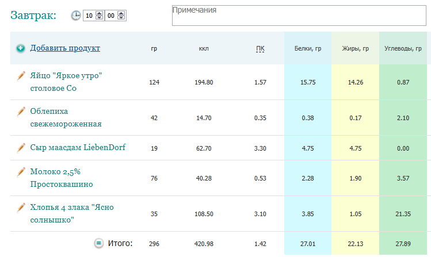Select total weight value 296
The image size is (431, 257).
(154, 244)
